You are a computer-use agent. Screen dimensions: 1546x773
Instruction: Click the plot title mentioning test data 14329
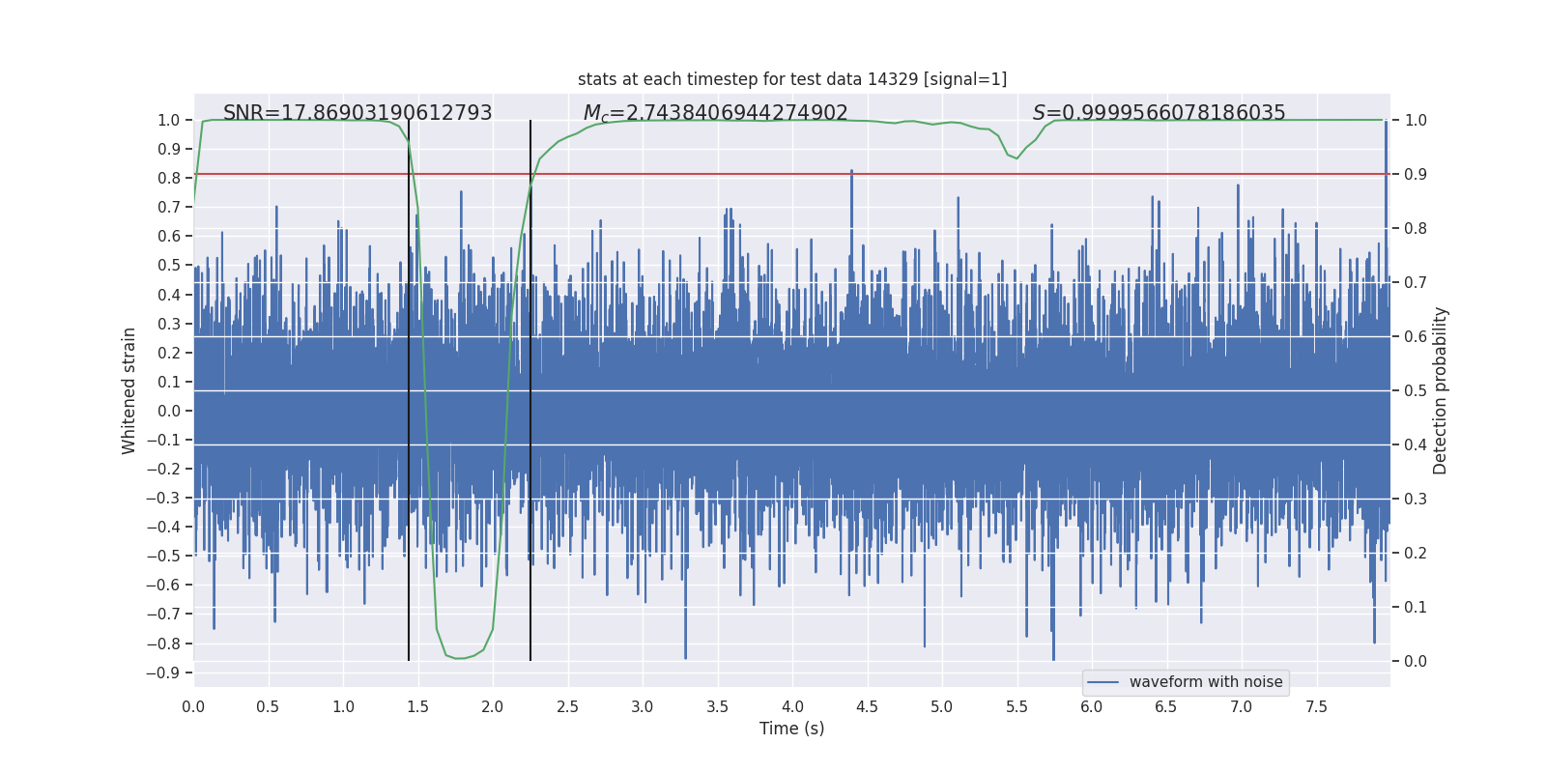click(792, 79)
